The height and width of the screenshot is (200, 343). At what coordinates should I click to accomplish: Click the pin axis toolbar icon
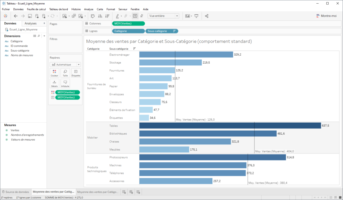pyautogui.click(x=142, y=16)
